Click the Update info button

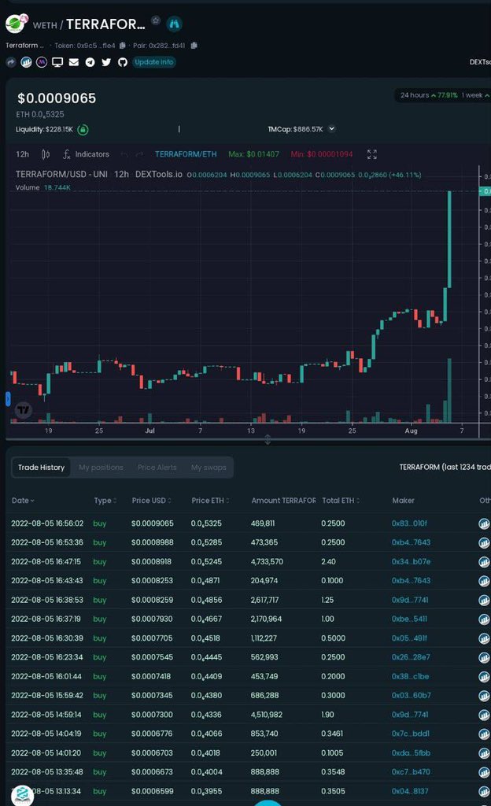(x=154, y=62)
